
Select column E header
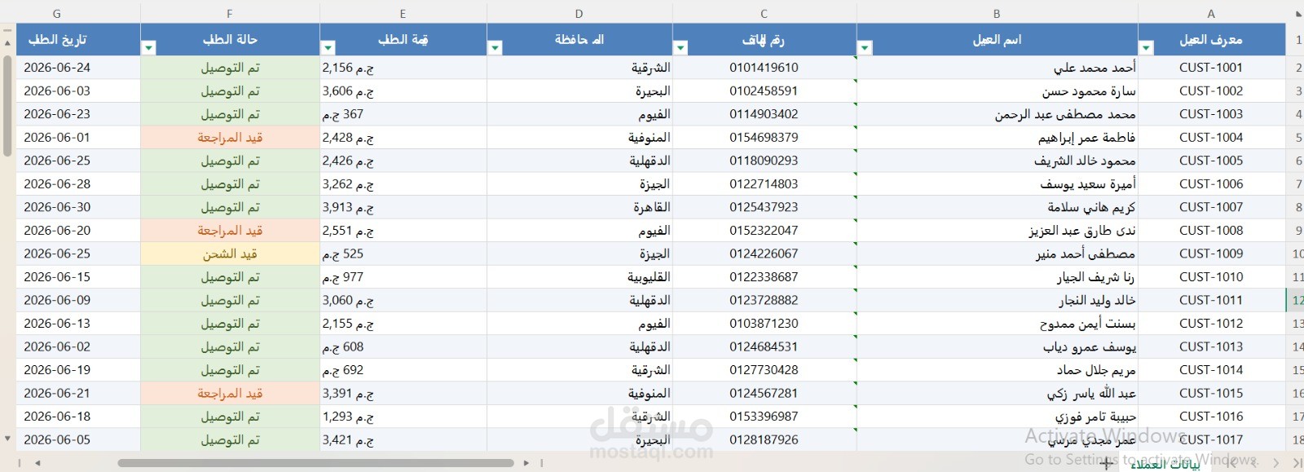coord(403,14)
